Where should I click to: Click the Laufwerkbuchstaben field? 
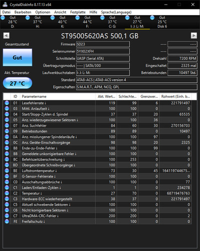[103, 73]
